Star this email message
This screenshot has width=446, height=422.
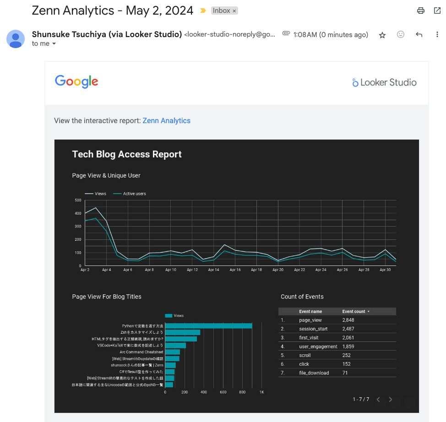tap(382, 35)
